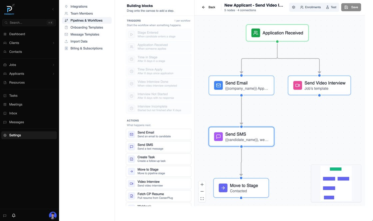Open the user avatar profile
The image size is (373, 221).
tap(53, 215)
